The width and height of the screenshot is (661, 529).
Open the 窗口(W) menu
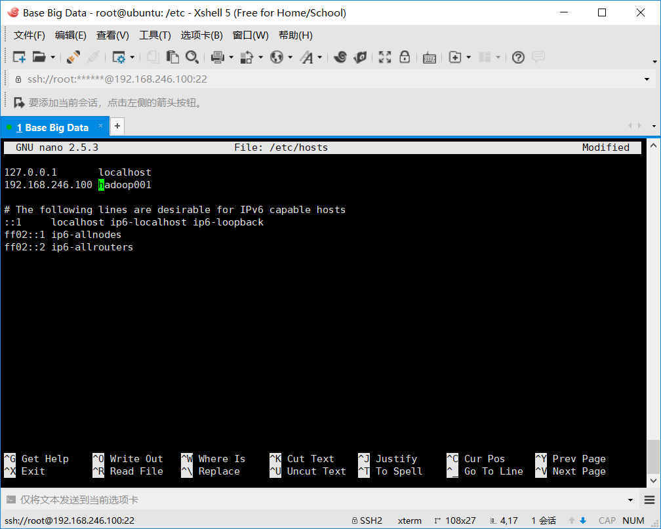coord(250,35)
